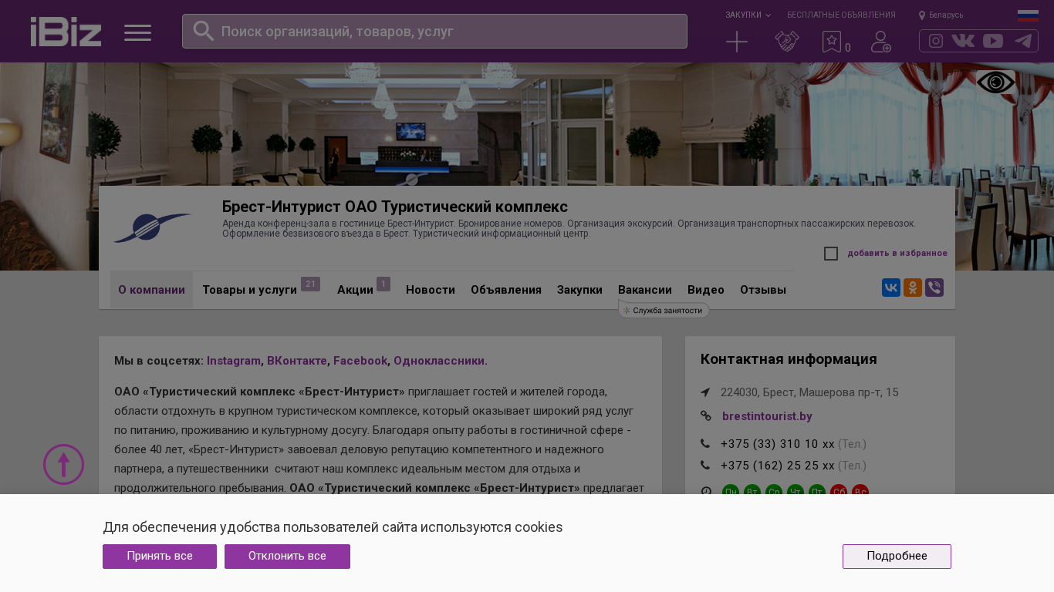Open the Facebook link in description
The width and height of the screenshot is (1054, 592).
pos(360,360)
